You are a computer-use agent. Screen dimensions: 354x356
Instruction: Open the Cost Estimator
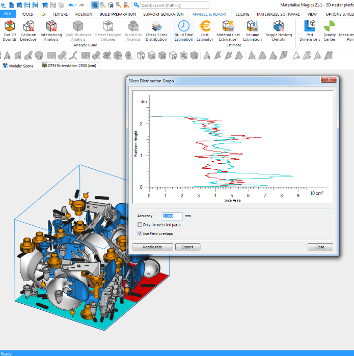205,31
